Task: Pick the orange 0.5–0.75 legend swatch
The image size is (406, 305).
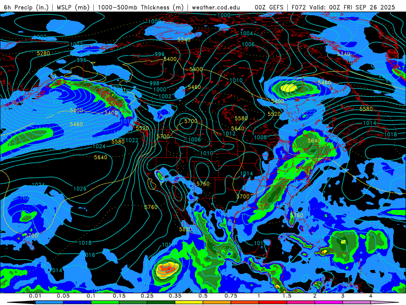Action: [217, 302]
